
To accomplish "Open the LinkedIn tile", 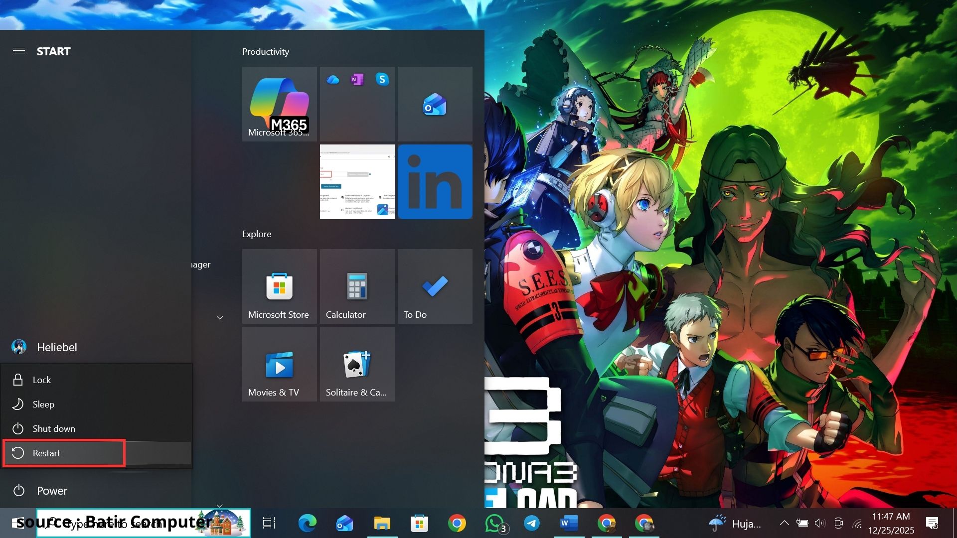I will 435,182.
